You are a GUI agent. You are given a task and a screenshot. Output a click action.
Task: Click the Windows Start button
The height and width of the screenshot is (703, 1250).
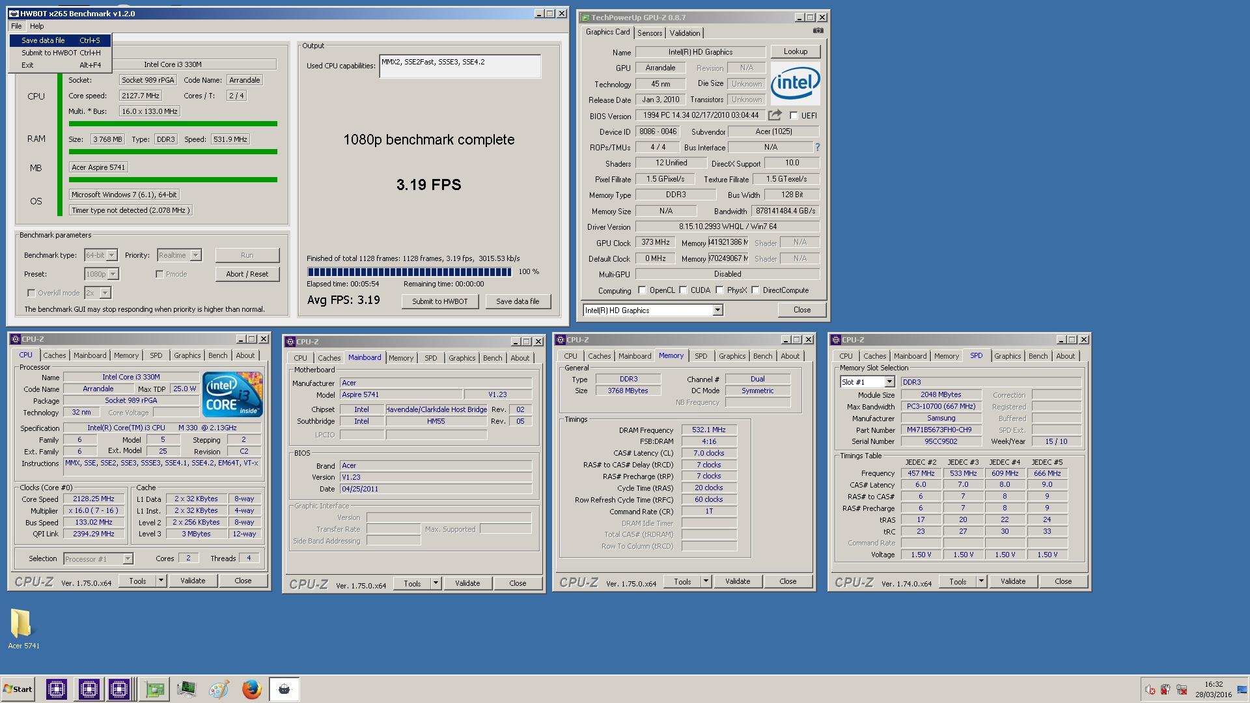18,689
